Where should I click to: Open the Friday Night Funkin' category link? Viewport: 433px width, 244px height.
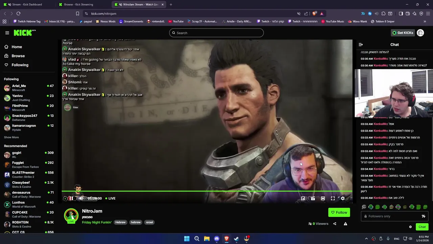coord(97,222)
